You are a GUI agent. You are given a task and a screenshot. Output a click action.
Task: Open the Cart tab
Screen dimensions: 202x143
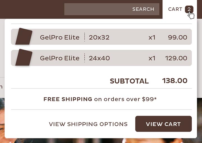(x=175, y=9)
